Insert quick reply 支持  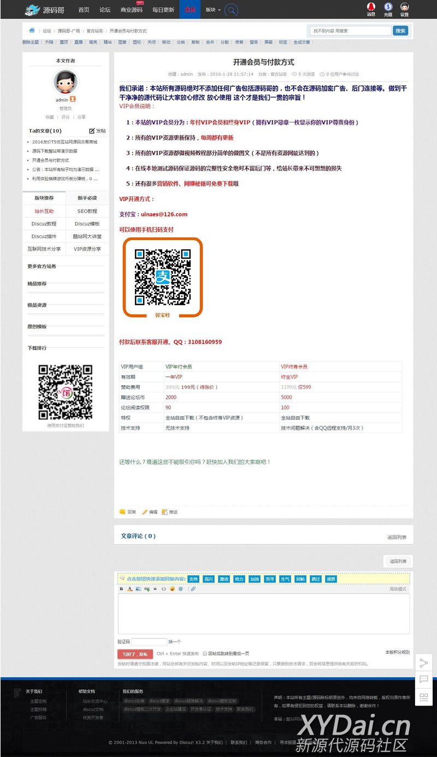click(x=193, y=579)
